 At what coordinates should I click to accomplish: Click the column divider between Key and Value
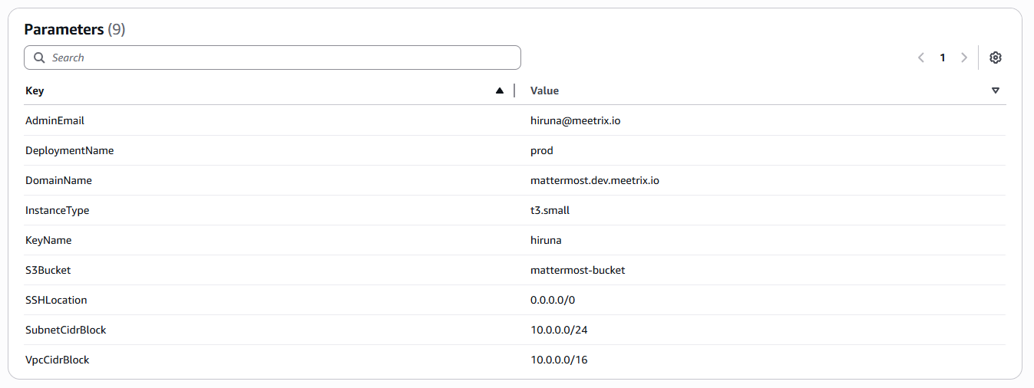point(514,90)
